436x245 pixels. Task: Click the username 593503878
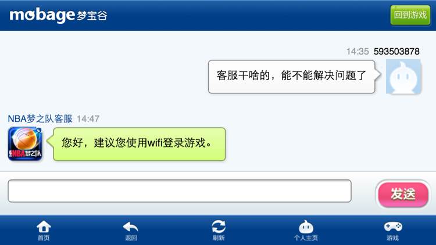click(396, 52)
